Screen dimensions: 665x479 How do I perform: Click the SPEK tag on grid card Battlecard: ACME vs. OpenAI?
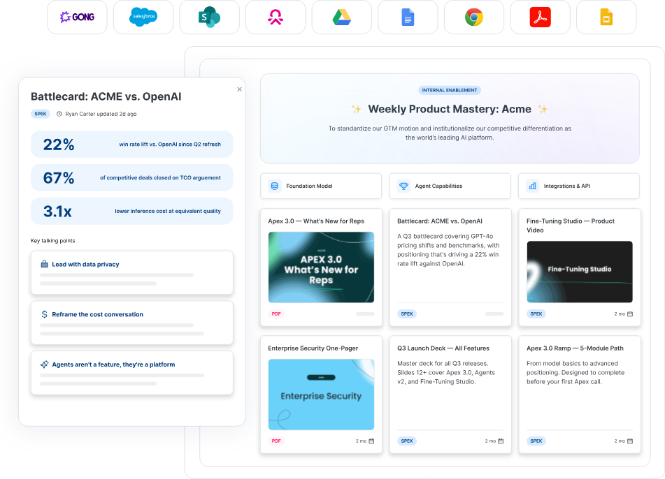(407, 314)
